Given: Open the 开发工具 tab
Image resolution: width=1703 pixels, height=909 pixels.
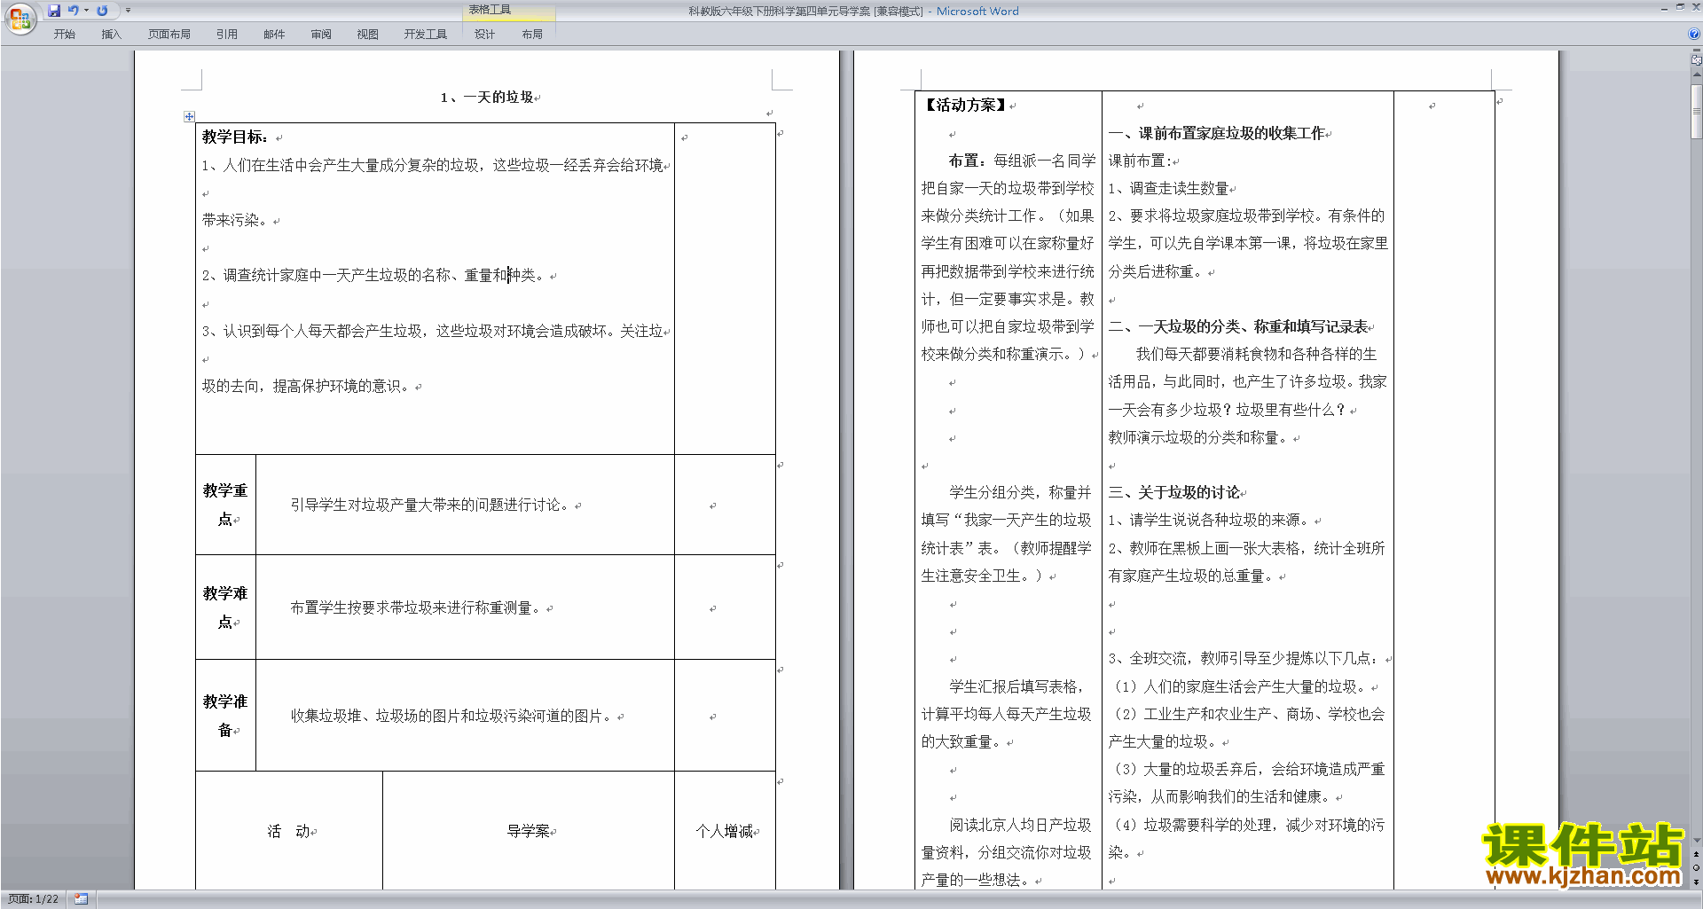Looking at the screenshot, I should pyautogui.click(x=426, y=35).
